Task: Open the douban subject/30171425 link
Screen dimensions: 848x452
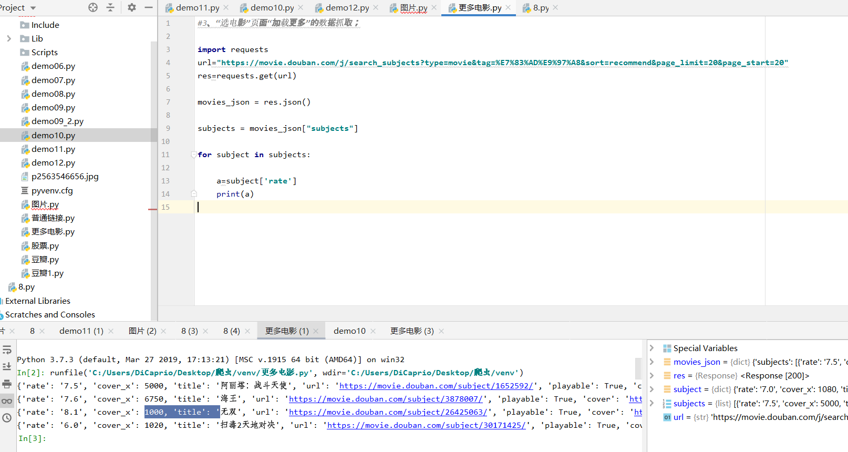Action: pos(426,425)
